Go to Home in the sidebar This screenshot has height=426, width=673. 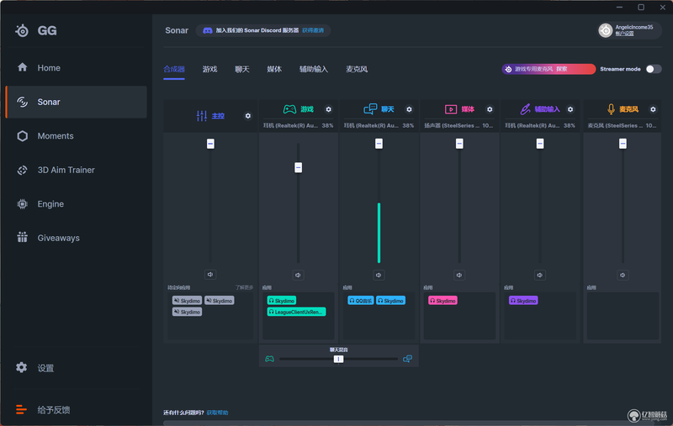49,68
